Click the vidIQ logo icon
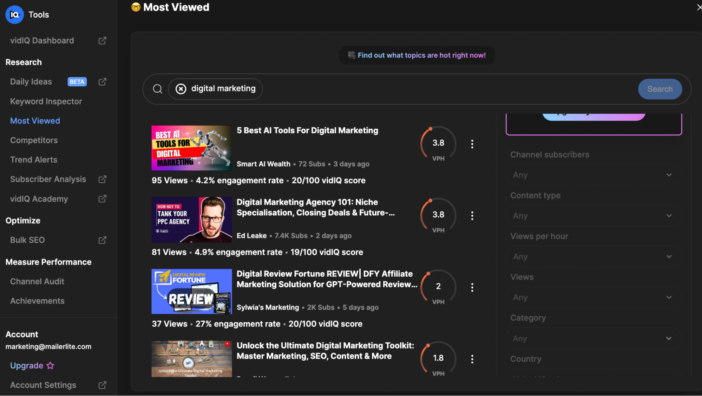702x396 pixels. coord(14,15)
